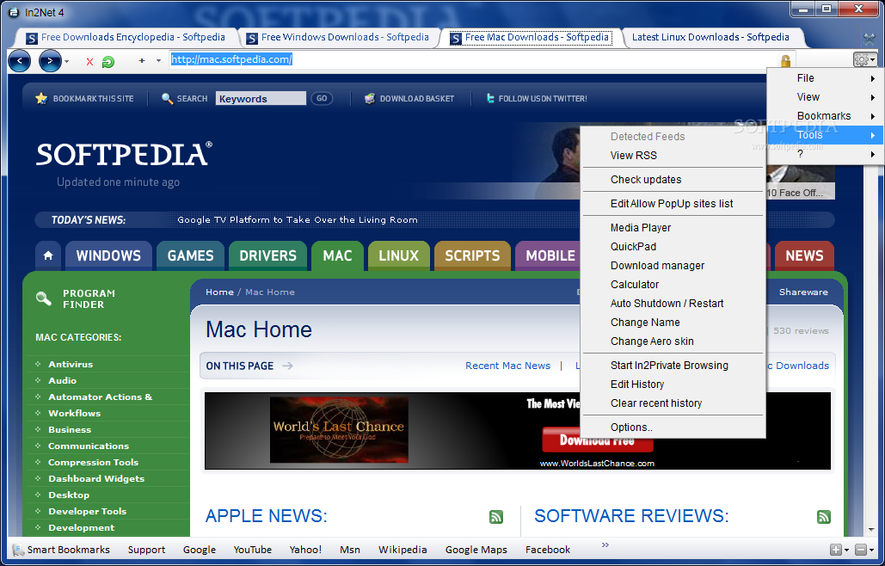Image resolution: width=885 pixels, height=566 pixels.
Task: Click the Twitter bird icon
Action: (490, 98)
